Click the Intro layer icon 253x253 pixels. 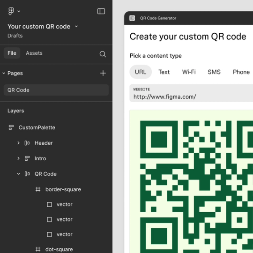(x=27, y=158)
